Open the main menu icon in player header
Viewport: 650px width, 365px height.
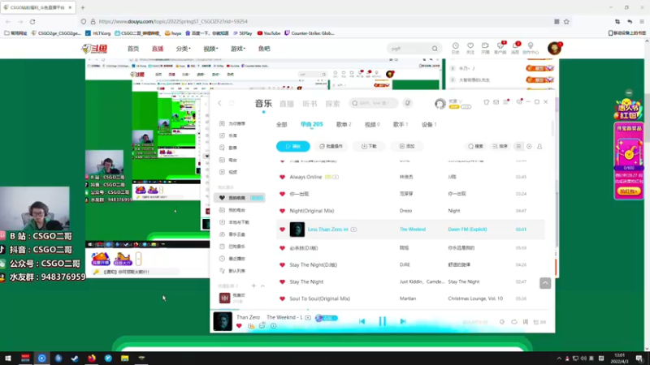(505, 102)
